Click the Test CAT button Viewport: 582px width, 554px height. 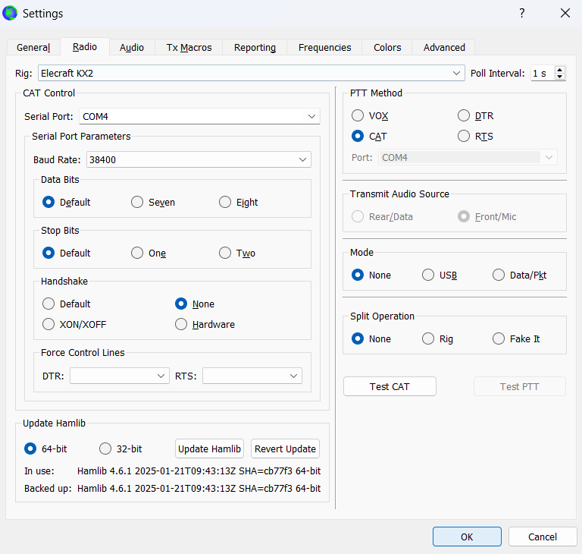coord(390,386)
